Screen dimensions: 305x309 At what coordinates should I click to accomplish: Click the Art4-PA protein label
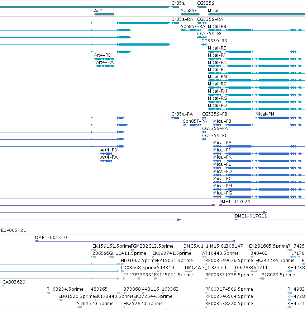[109, 157]
